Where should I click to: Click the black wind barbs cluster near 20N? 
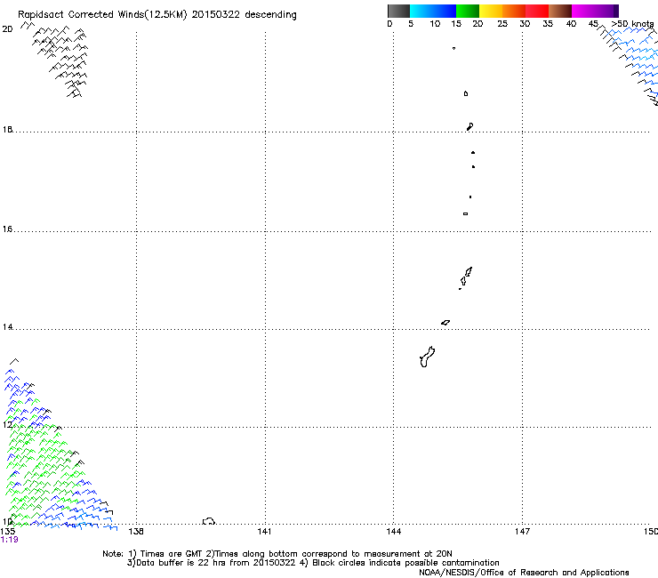[58, 60]
